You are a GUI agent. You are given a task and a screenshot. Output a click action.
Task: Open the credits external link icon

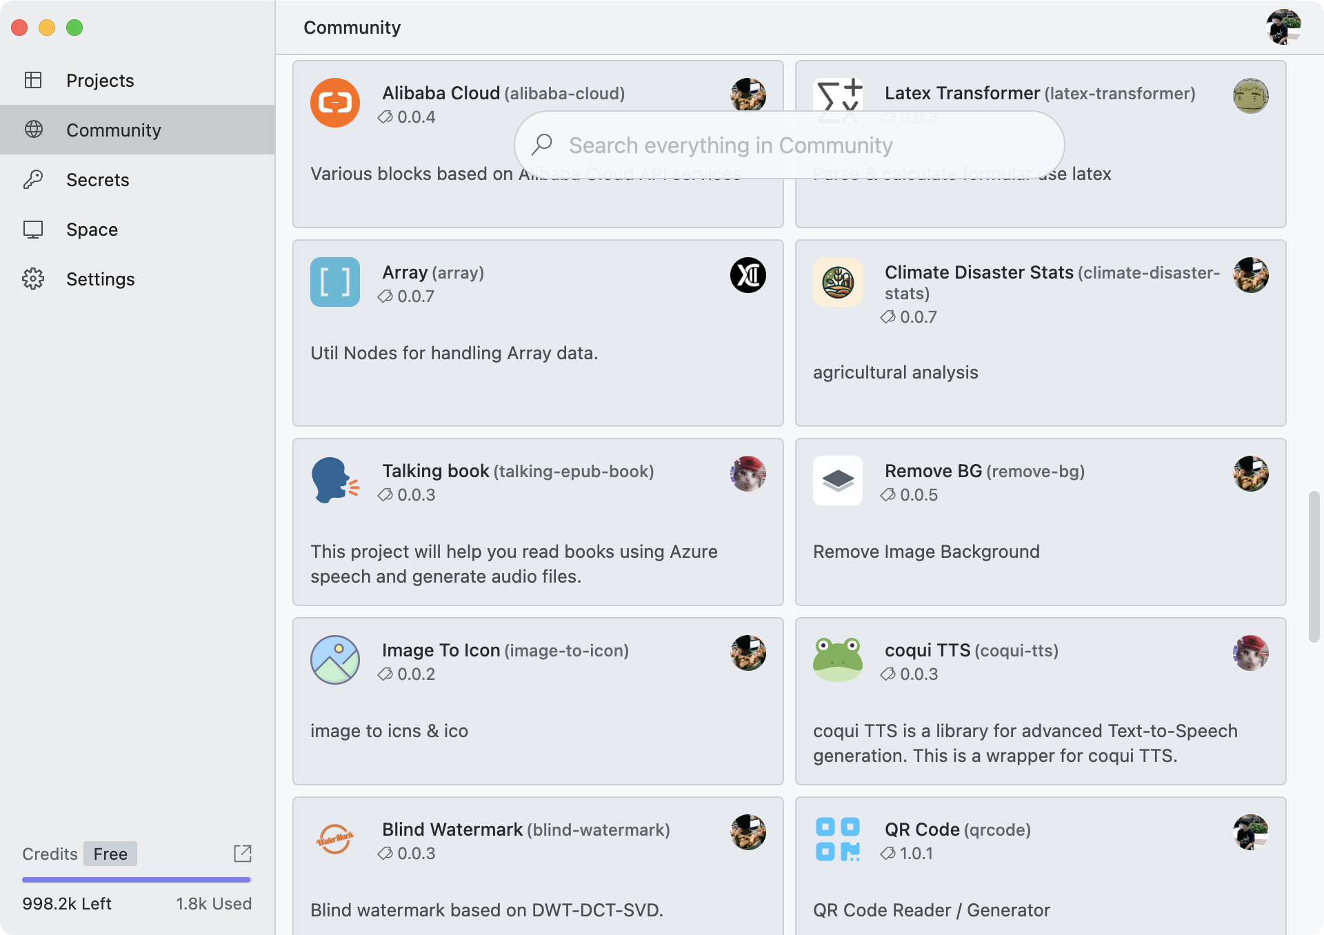(242, 854)
